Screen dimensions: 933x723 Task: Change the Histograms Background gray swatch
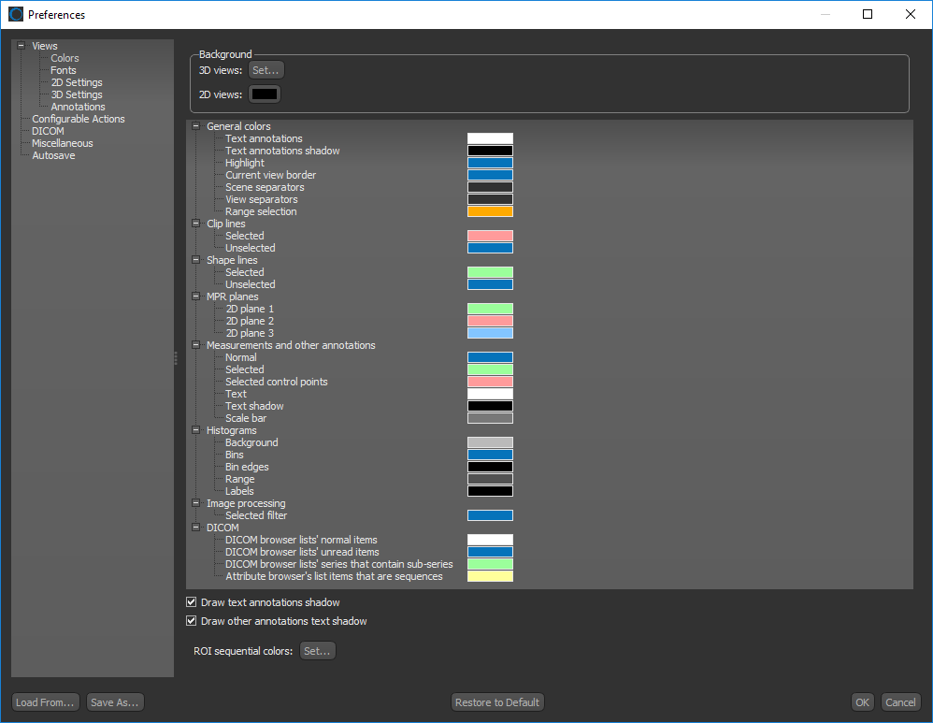pos(490,442)
